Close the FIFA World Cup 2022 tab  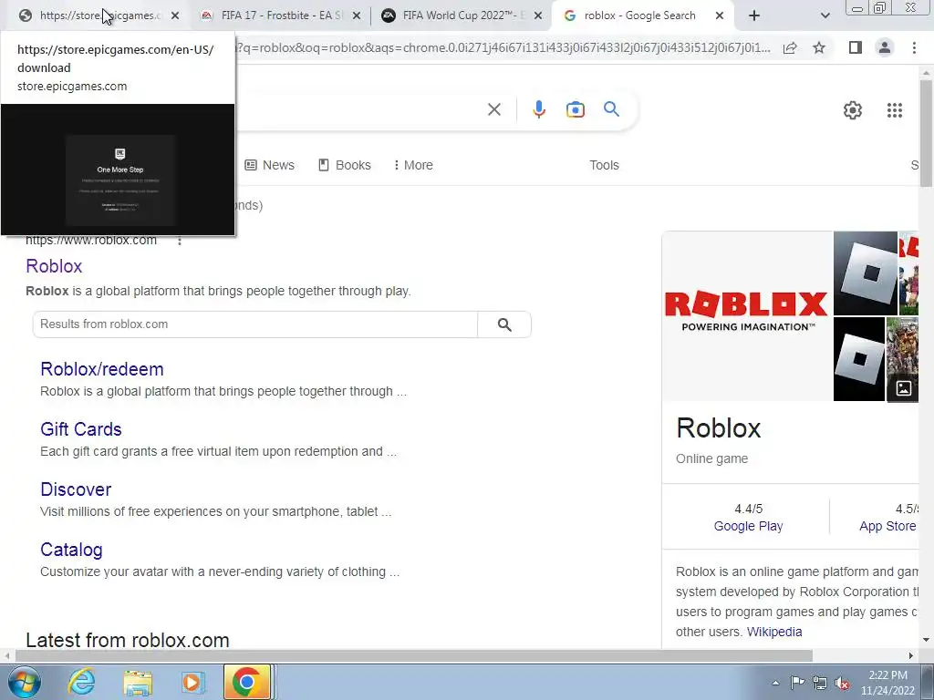click(x=538, y=16)
